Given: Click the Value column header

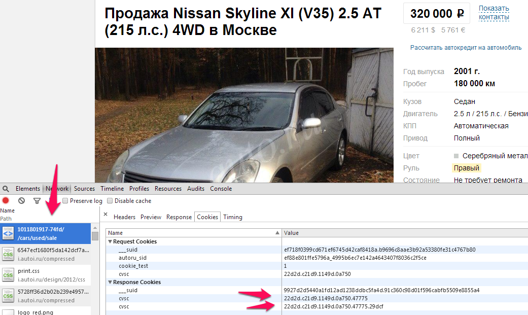Looking at the screenshot, I should [405, 233].
